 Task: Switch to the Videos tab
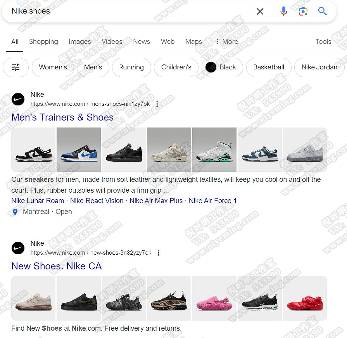pos(112,41)
